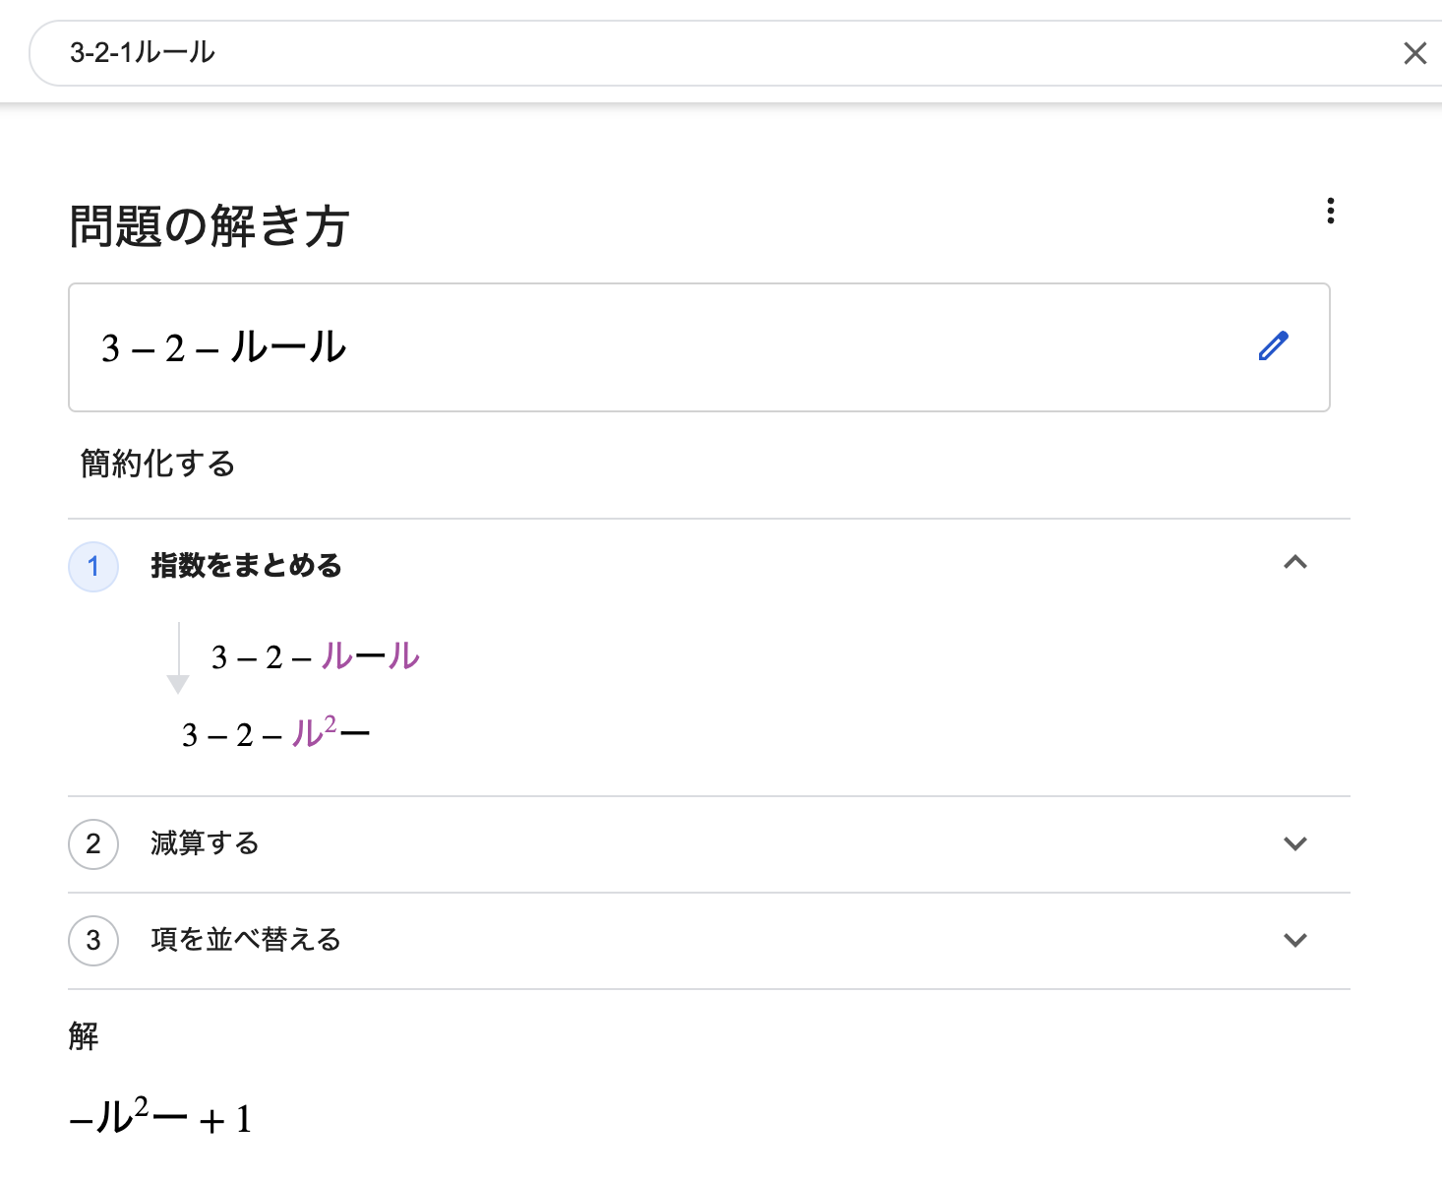The height and width of the screenshot is (1181, 1442).
Task: Click the expression in the problem box
Action: pos(223,348)
